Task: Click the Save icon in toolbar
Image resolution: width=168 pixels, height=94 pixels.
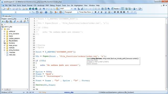Action: (13, 9)
